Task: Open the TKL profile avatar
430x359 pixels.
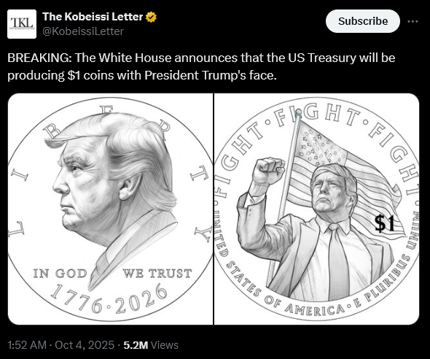Action: click(x=22, y=24)
